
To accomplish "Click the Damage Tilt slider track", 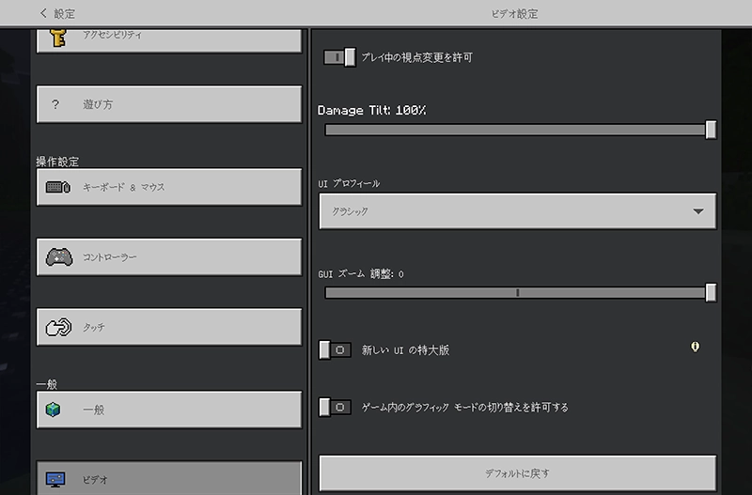I will (x=517, y=130).
